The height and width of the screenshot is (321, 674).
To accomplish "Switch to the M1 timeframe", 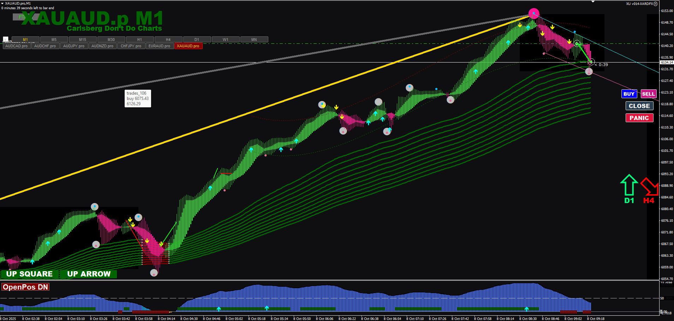I will [25, 40].
